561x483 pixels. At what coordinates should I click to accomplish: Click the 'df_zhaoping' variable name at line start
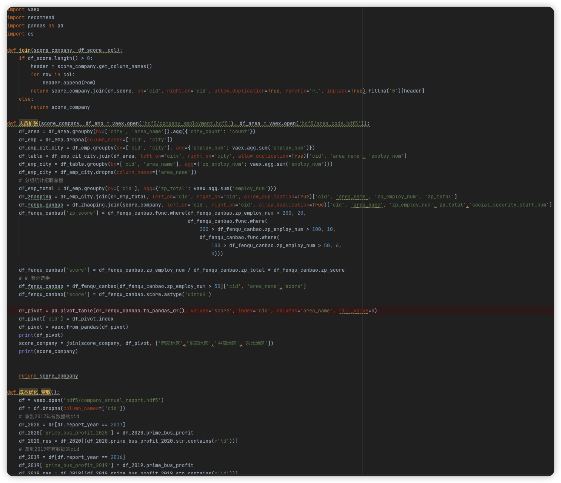[35, 197]
